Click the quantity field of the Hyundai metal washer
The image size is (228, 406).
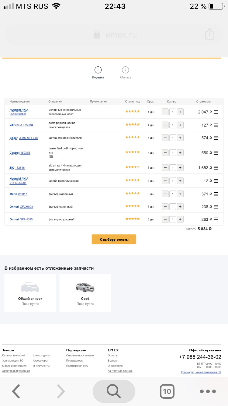tap(172, 180)
